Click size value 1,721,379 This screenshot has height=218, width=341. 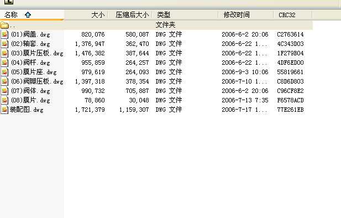click(90, 110)
